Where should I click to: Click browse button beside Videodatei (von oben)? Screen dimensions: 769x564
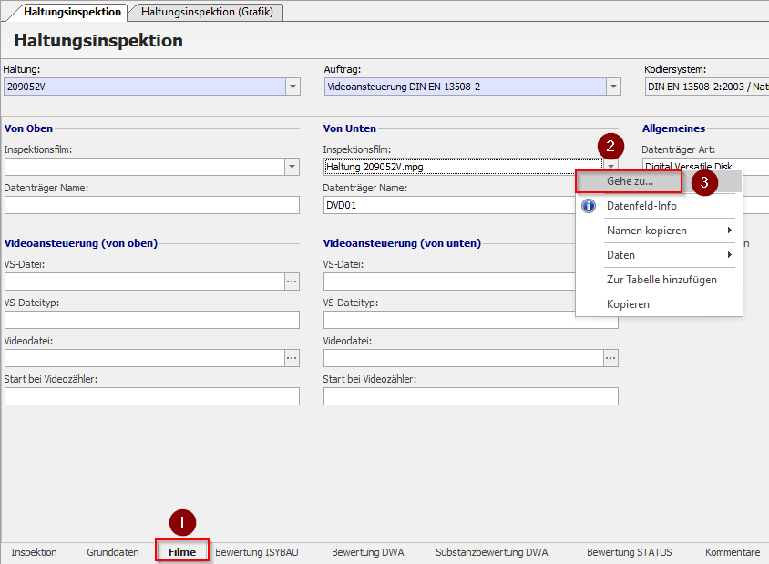coord(292,358)
